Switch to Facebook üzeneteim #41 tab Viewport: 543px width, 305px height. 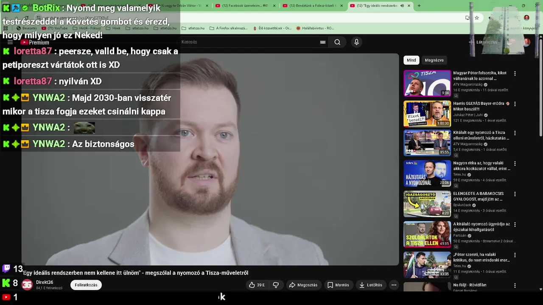(x=245, y=6)
